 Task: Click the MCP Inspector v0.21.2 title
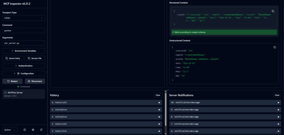pos(17,4)
